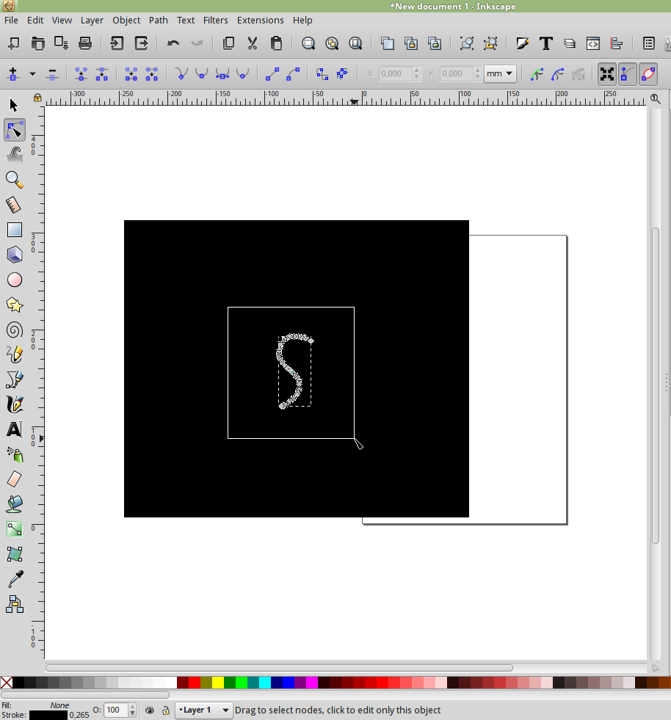Click the yellow color swatch in palette

[x=218, y=683]
